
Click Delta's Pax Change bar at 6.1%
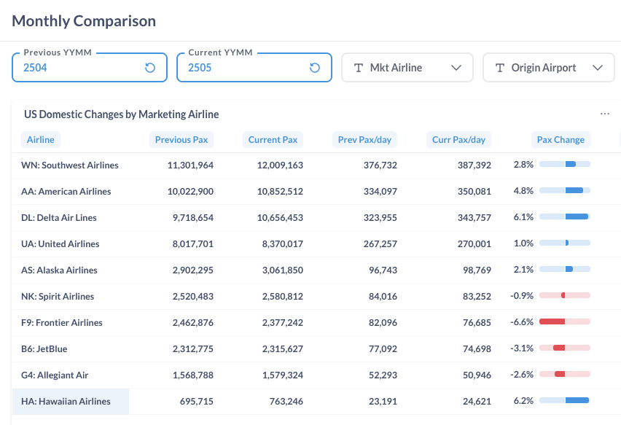click(565, 217)
